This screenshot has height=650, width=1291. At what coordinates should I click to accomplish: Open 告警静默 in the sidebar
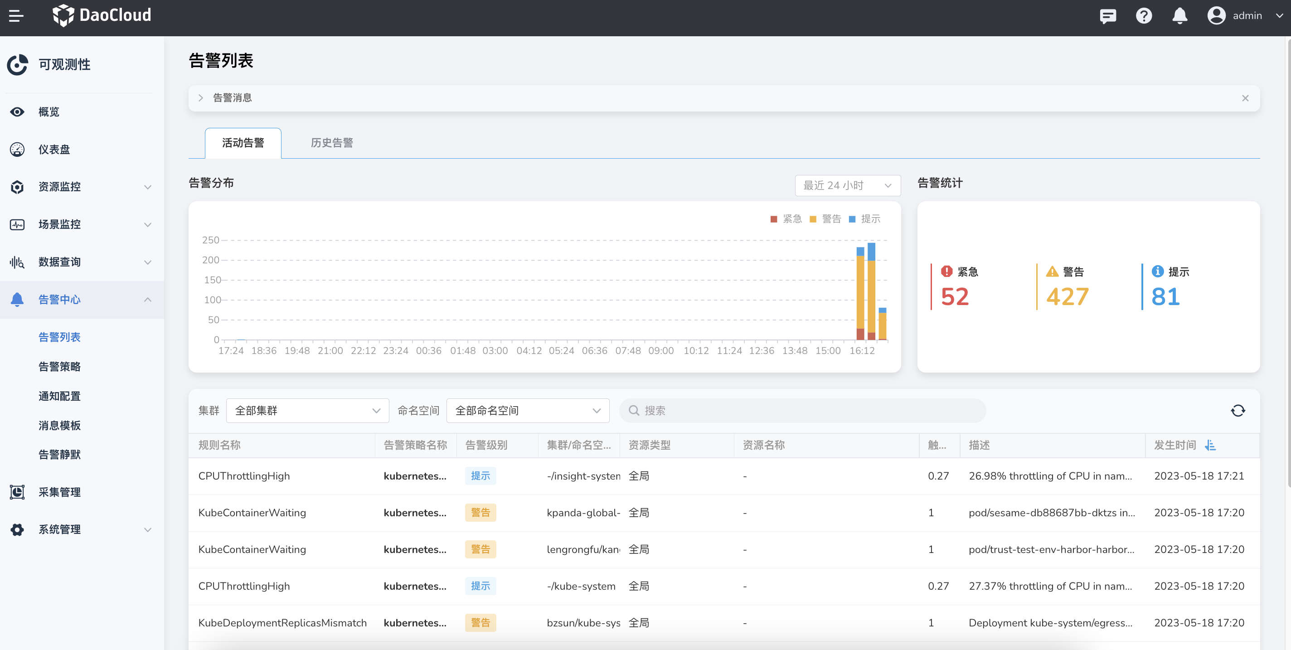coord(60,455)
